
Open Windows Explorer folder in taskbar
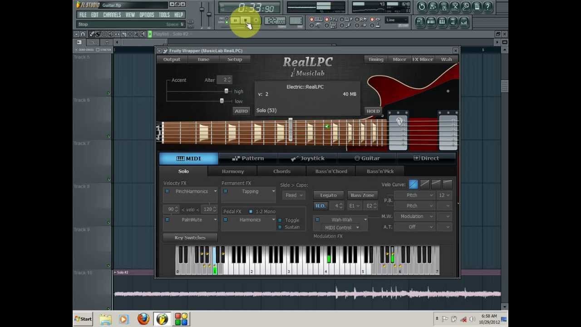(x=105, y=319)
